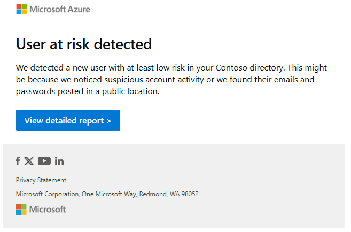Click the Microsoft Corporation name in address
This screenshot has width=351, height=232.
[x=48, y=194]
